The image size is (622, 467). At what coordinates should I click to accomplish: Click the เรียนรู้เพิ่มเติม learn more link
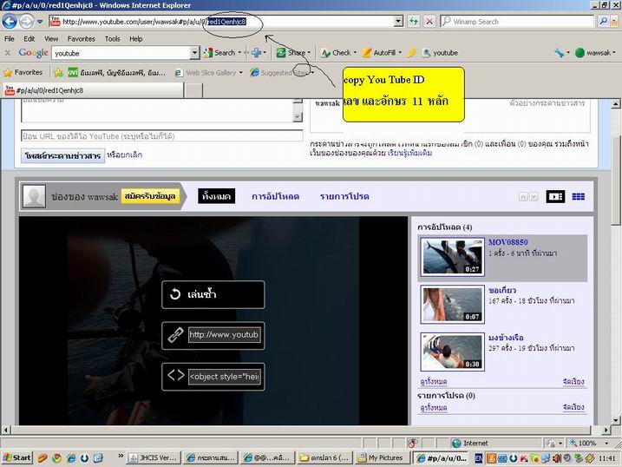[409, 153]
